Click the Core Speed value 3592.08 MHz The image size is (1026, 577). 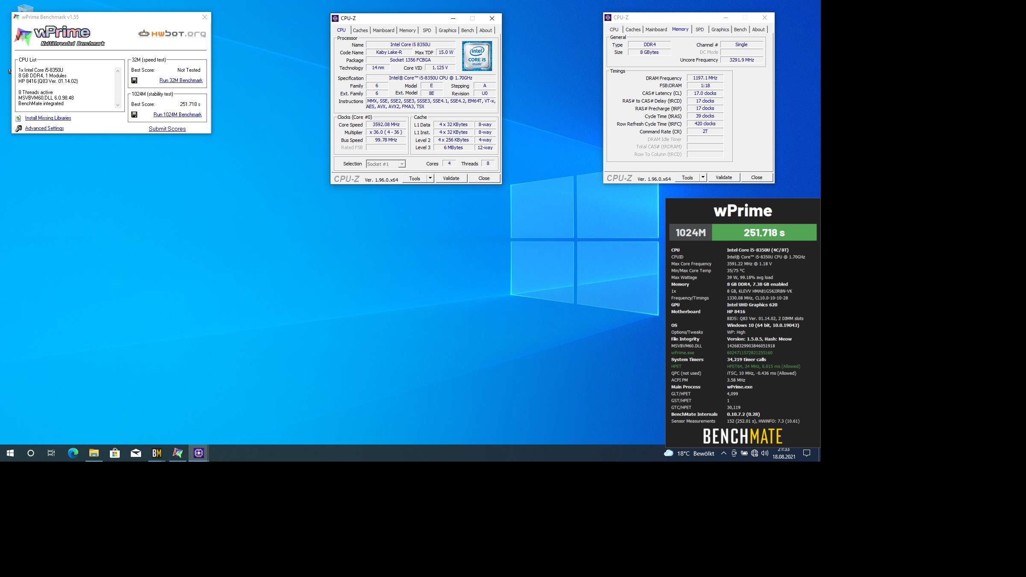coord(386,125)
